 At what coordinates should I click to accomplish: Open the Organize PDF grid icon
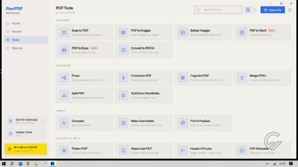click(183, 78)
